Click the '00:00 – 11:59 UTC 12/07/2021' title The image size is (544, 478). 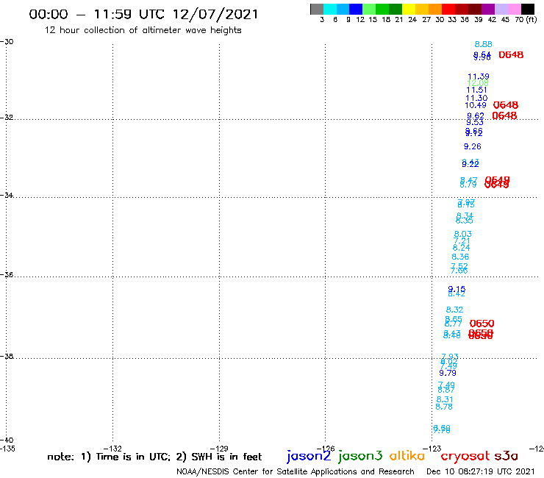(x=143, y=14)
